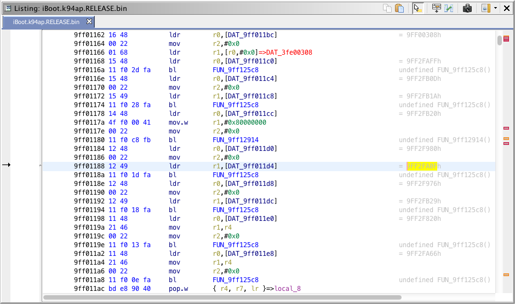Select comment value 9FF2FA66h
The height and width of the screenshot is (304, 515).
point(424,254)
